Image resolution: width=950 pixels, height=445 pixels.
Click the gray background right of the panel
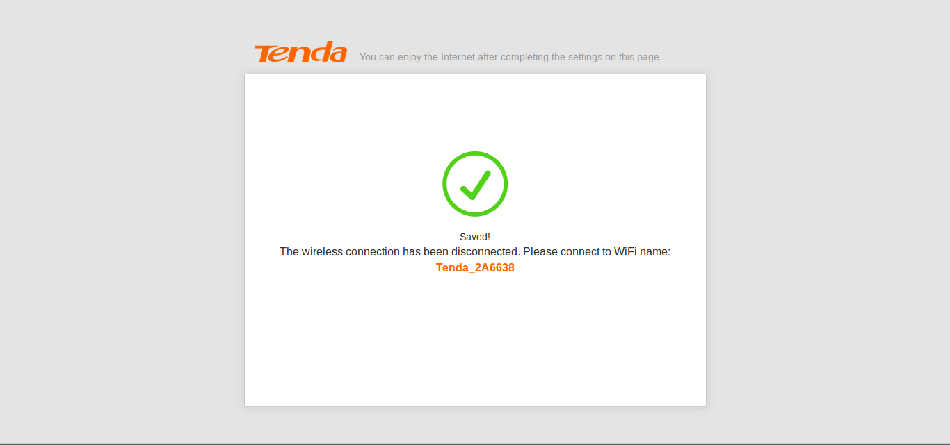tap(828, 236)
